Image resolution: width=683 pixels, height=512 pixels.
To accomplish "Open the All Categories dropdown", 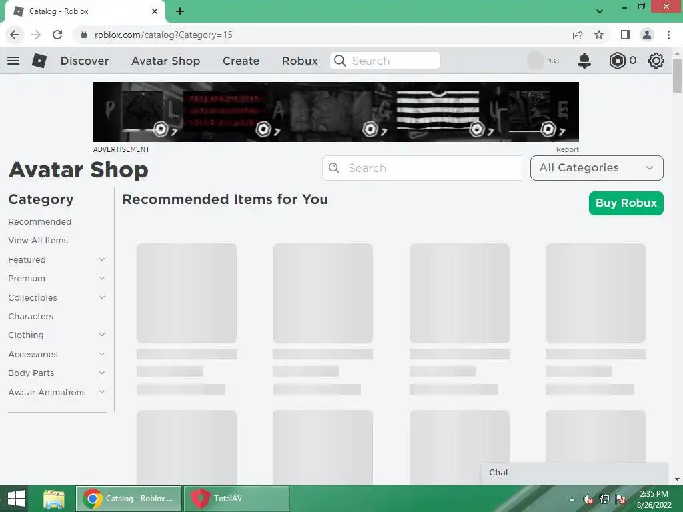I will point(597,167).
